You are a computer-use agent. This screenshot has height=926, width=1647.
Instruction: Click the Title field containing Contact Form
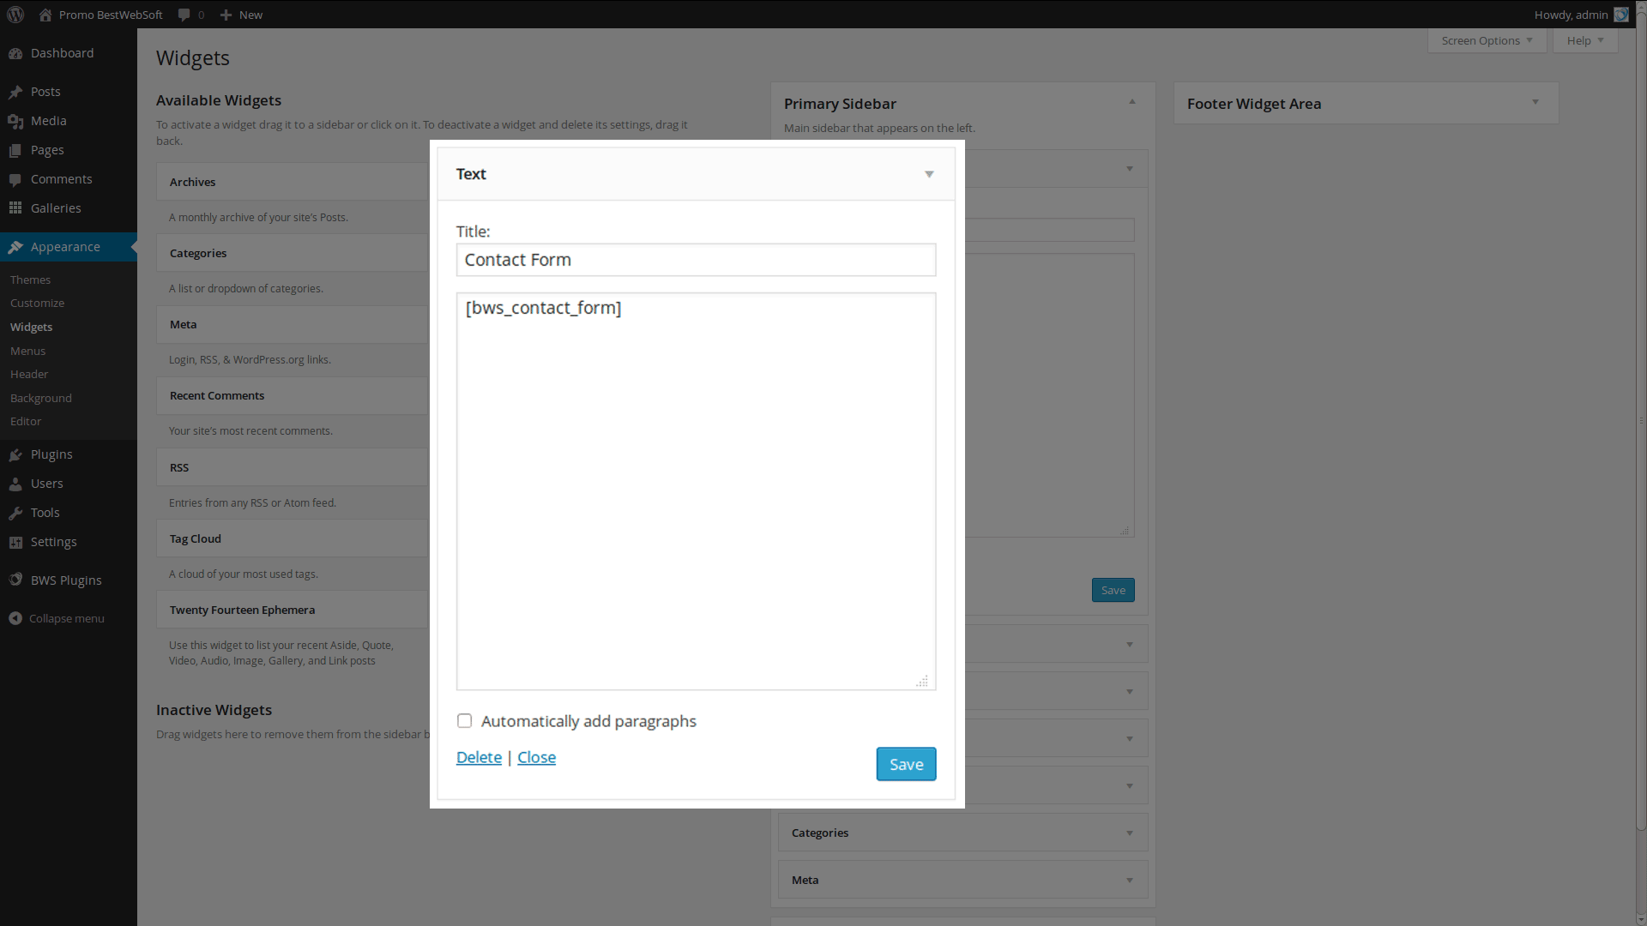coord(695,260)
